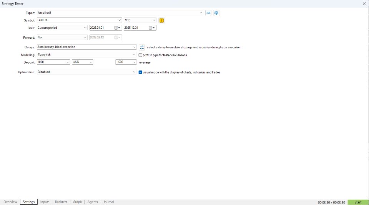This screenshot has width=369, height=205.
Task: Enable profit in pips for faster calculations
Action: [x=141, y=55]
